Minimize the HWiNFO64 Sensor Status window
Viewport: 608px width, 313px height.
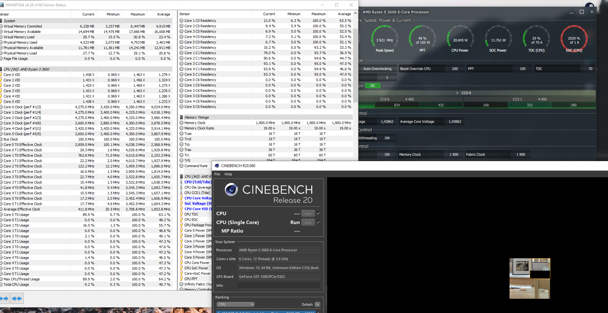coord(322,5)
